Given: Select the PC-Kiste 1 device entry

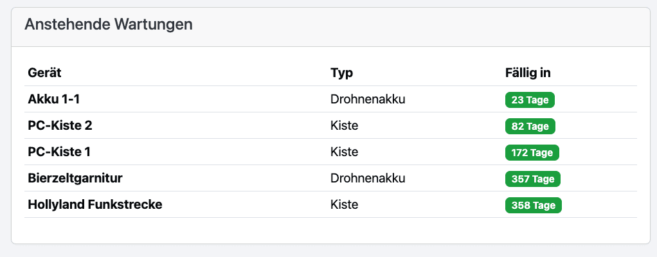Looking at the screenshot, I should pos(59,152).
